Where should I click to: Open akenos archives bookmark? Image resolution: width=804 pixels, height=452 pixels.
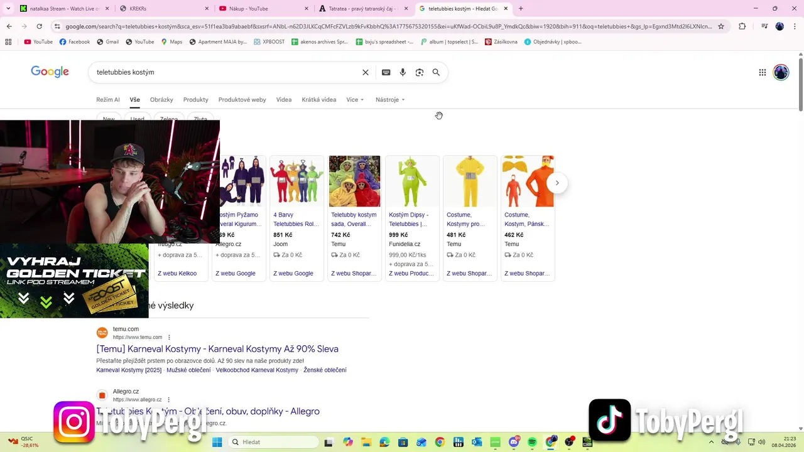pyautogui.click(x=320, y=42)
